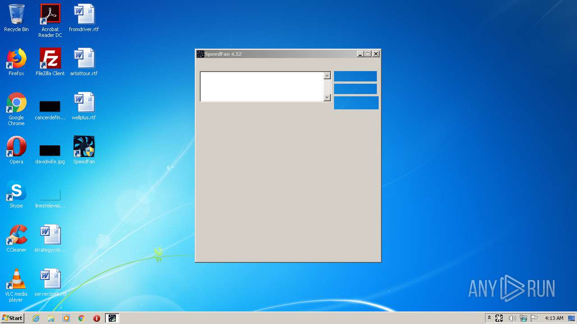577x324 pixels.
Task: Click the log box scroll up arrow
Action: tap(327, 76)
